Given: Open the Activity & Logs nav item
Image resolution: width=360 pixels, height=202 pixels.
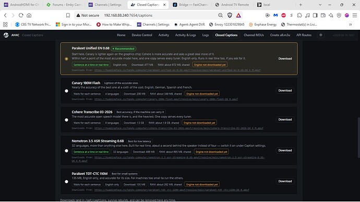Looking at the screenshot, I should click(186, 35).
